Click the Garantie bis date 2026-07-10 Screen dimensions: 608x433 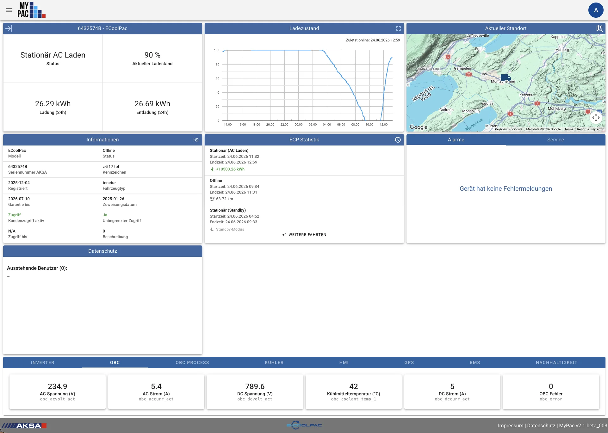(19, 199)
